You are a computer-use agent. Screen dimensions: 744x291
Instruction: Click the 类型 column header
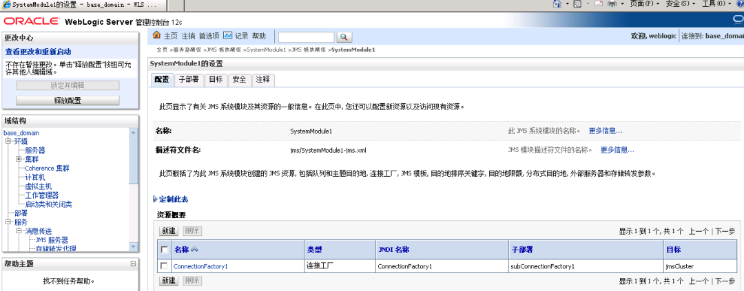(x=315, y=250)
